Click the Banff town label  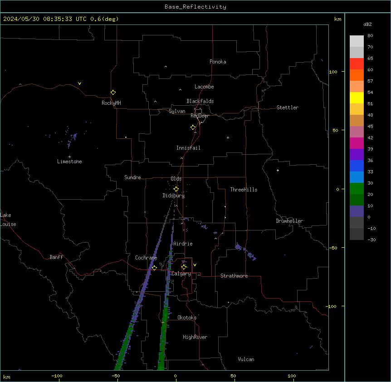56,257
